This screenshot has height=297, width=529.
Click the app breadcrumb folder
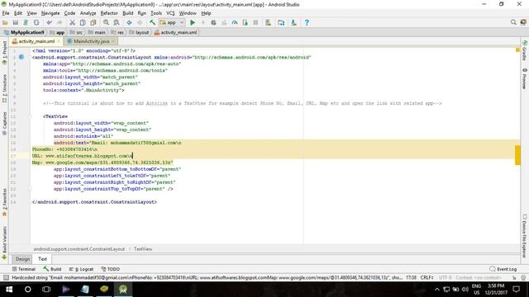(x=57, y=32)
